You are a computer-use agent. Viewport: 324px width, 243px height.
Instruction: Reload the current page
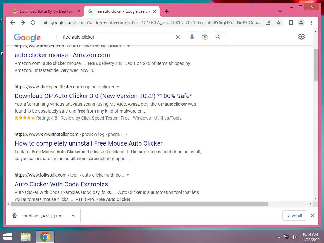[33, 22]
